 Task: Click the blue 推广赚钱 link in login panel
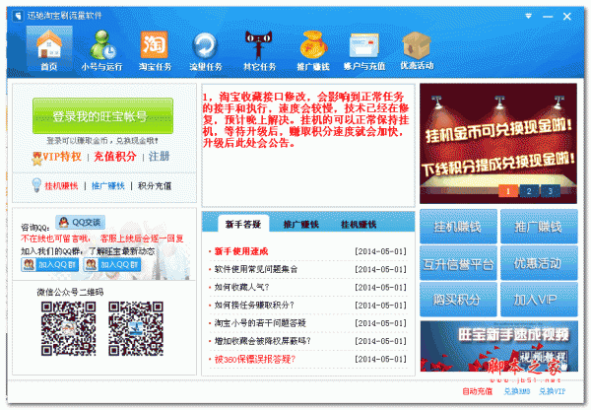pos(107,186)
